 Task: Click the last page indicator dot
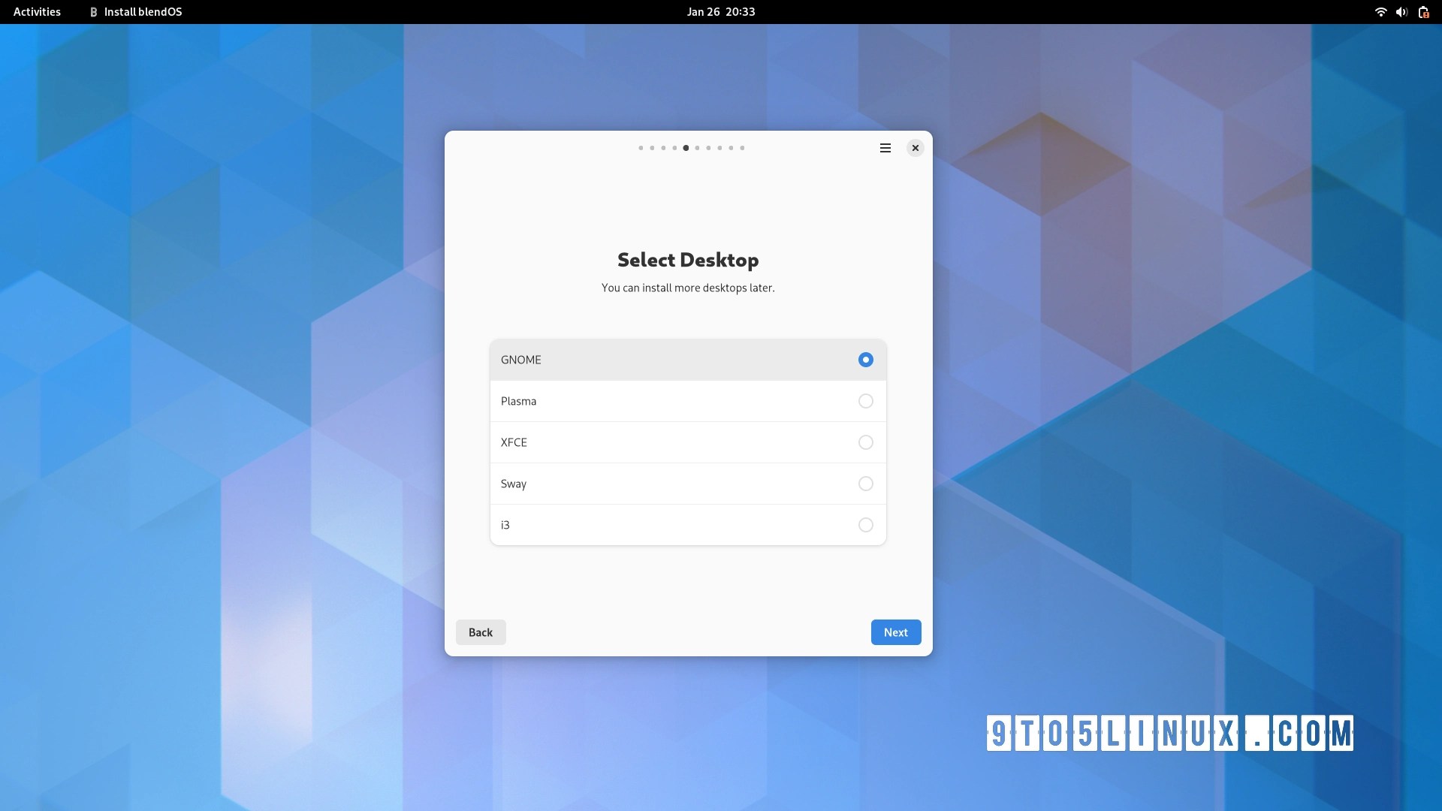742,148
